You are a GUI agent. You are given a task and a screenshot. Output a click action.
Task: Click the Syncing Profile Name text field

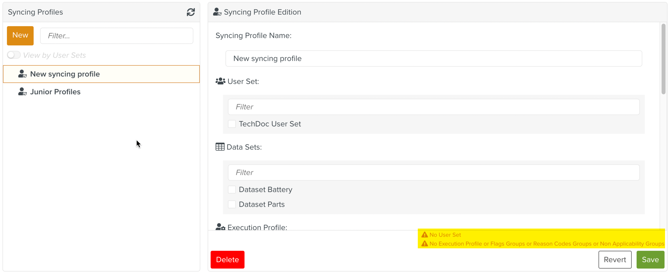pyautogui.click(x=433, y=58)
